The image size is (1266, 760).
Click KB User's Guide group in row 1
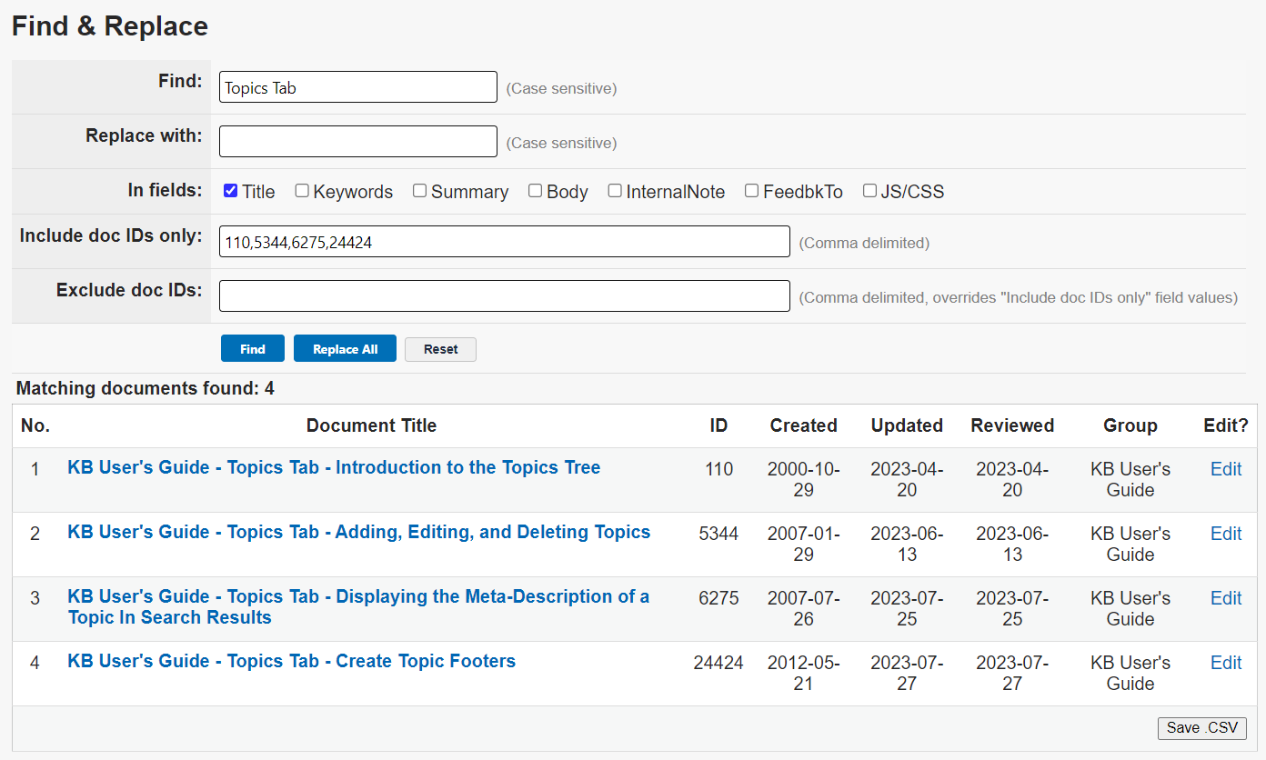pyautogui.click(x=1130, y=479)
